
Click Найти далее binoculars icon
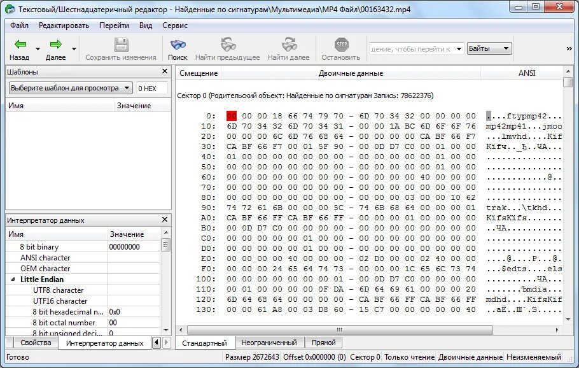click(x=288, y=45)
